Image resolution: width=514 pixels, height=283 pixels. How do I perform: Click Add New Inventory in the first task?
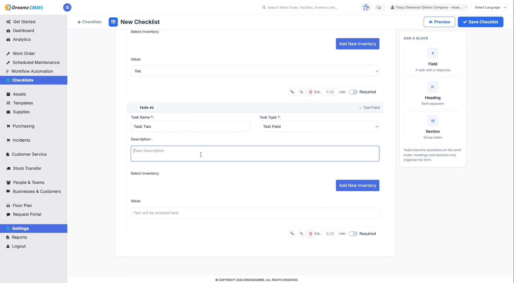click(357, 44)
